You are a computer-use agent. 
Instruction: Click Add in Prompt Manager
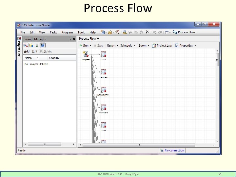coord(27,51)
